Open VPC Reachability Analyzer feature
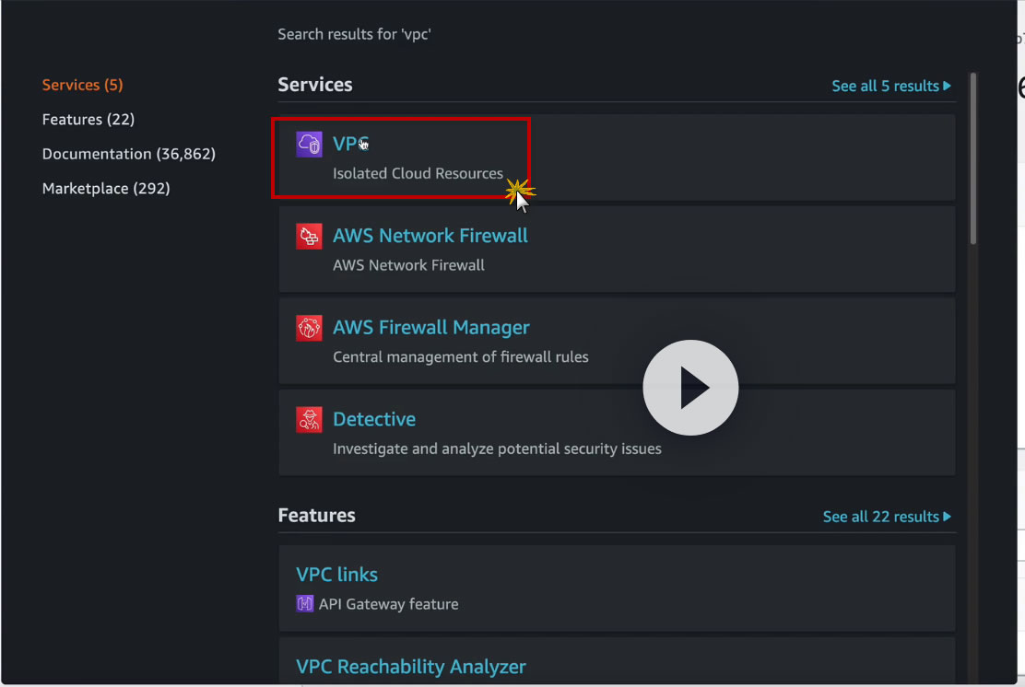The width and height of the screenshot is (1025, 687). click(410, 667)
